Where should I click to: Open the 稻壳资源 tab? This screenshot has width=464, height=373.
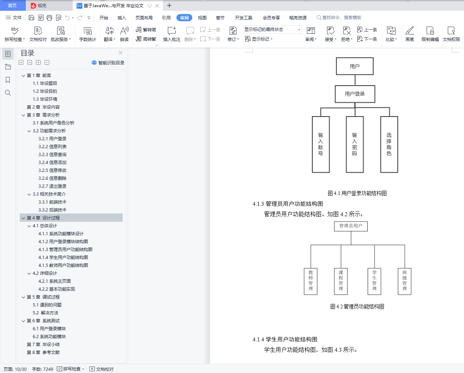[298, 18]
